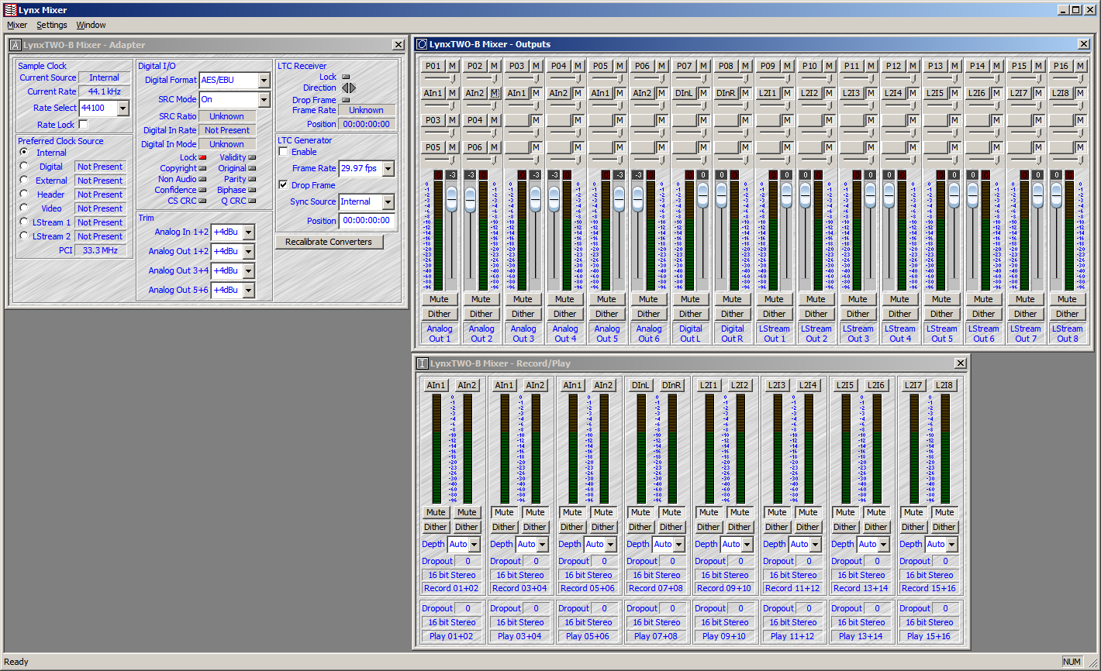
Task: Expand the Digital Format AES/EBU dropdown
Action: point(264,81)
